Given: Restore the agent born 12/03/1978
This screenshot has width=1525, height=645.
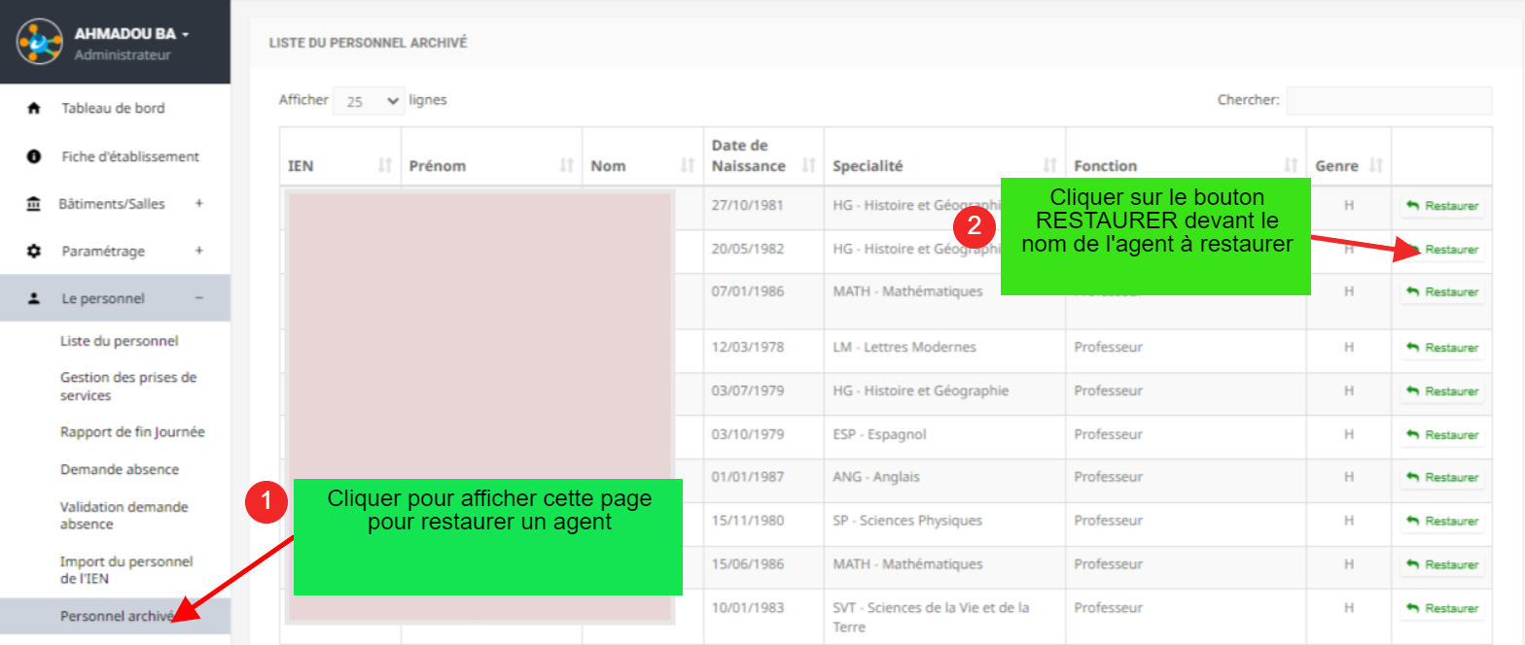Looking at the screenshot, I should tap(1442, 348).
